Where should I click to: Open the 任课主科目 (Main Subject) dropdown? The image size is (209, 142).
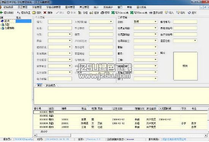[155, 28]
